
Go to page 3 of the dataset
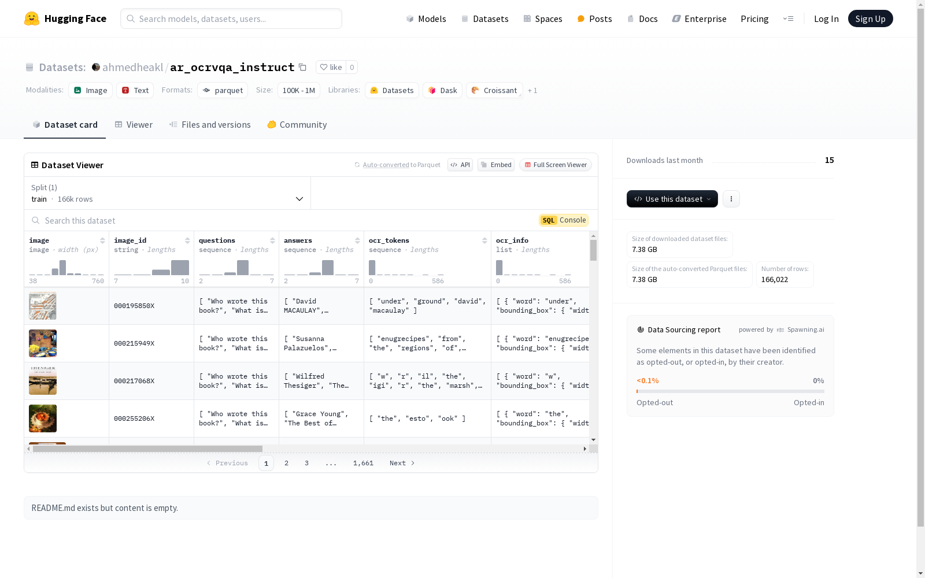306,463
